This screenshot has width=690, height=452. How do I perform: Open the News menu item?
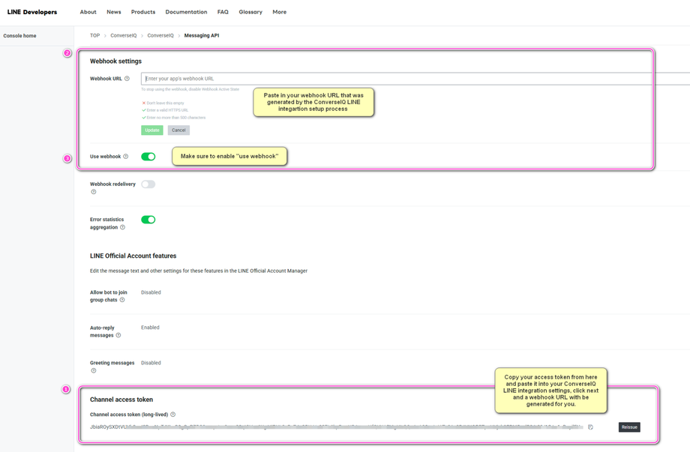(113, 12)
